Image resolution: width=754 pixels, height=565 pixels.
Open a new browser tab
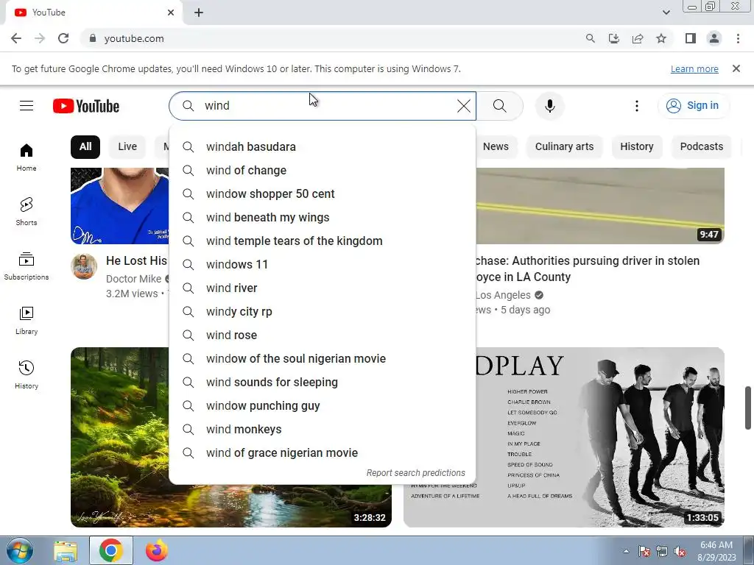point(199,13)
